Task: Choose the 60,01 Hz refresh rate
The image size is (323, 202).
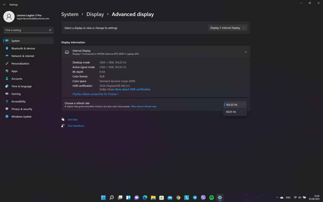Action: pyautogui.click(x=235, y=112)
